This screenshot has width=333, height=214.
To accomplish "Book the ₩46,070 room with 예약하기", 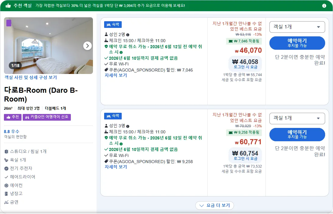I will [297, 43].
